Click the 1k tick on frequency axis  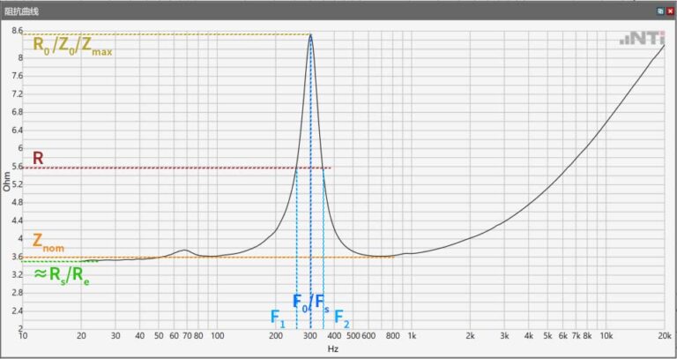pos(410,336)
